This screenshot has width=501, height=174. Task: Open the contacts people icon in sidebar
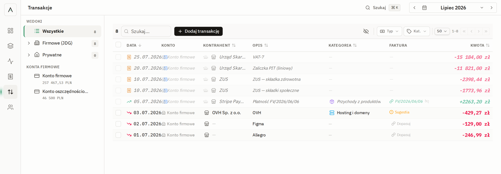(x=10, y=107)
